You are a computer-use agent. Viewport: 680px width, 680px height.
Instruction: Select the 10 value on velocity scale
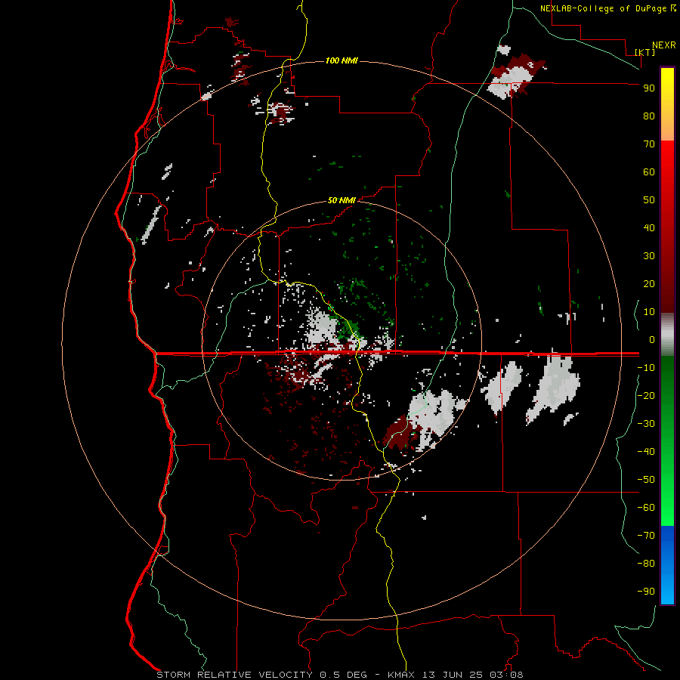point(649,312)
